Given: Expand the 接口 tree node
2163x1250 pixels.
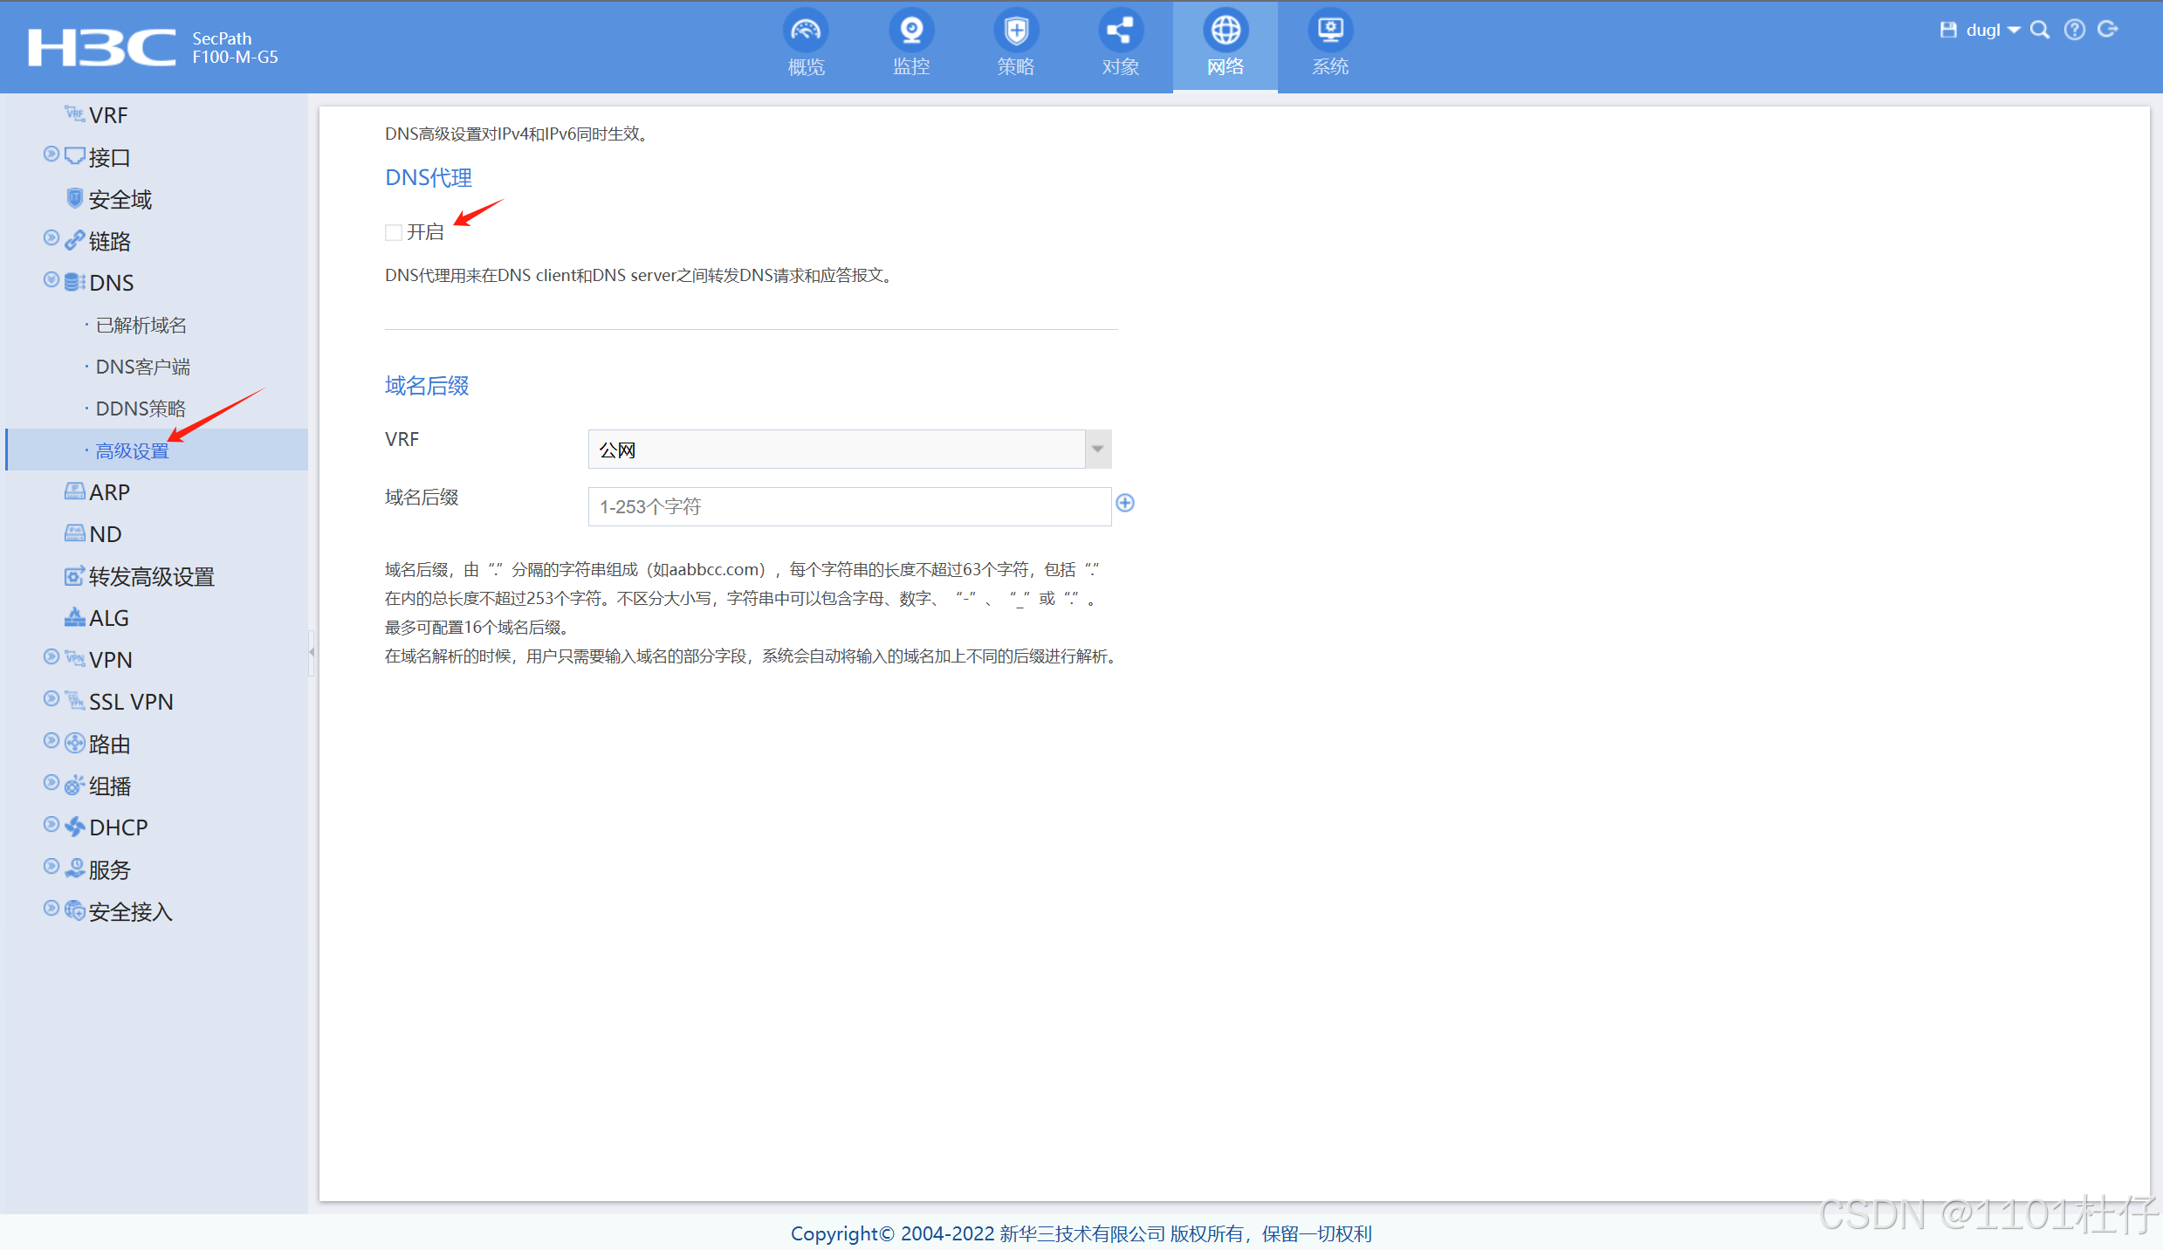Looking at the screenshot, I should (51, 155).
